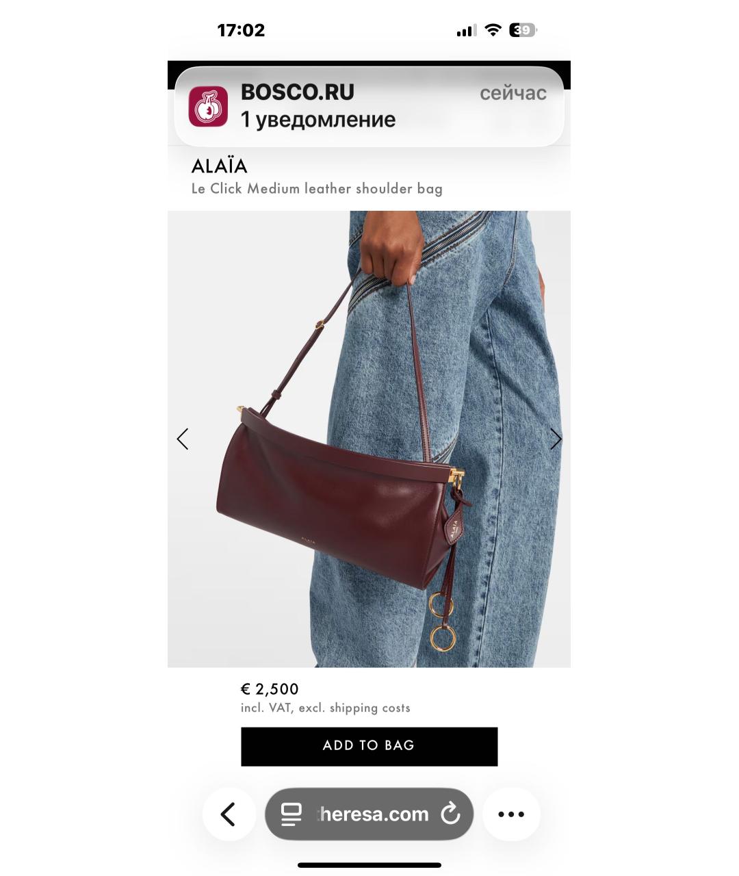
Task: Open browser three-dot more menu
Action: 511,814
